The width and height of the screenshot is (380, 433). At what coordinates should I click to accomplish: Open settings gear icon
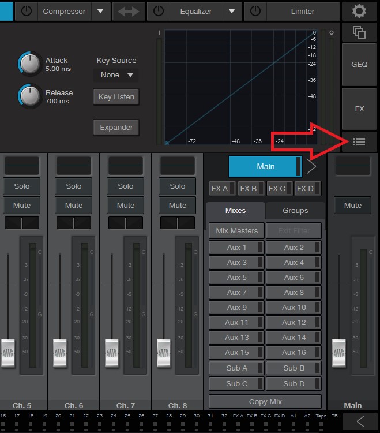(x=359, y=11)
